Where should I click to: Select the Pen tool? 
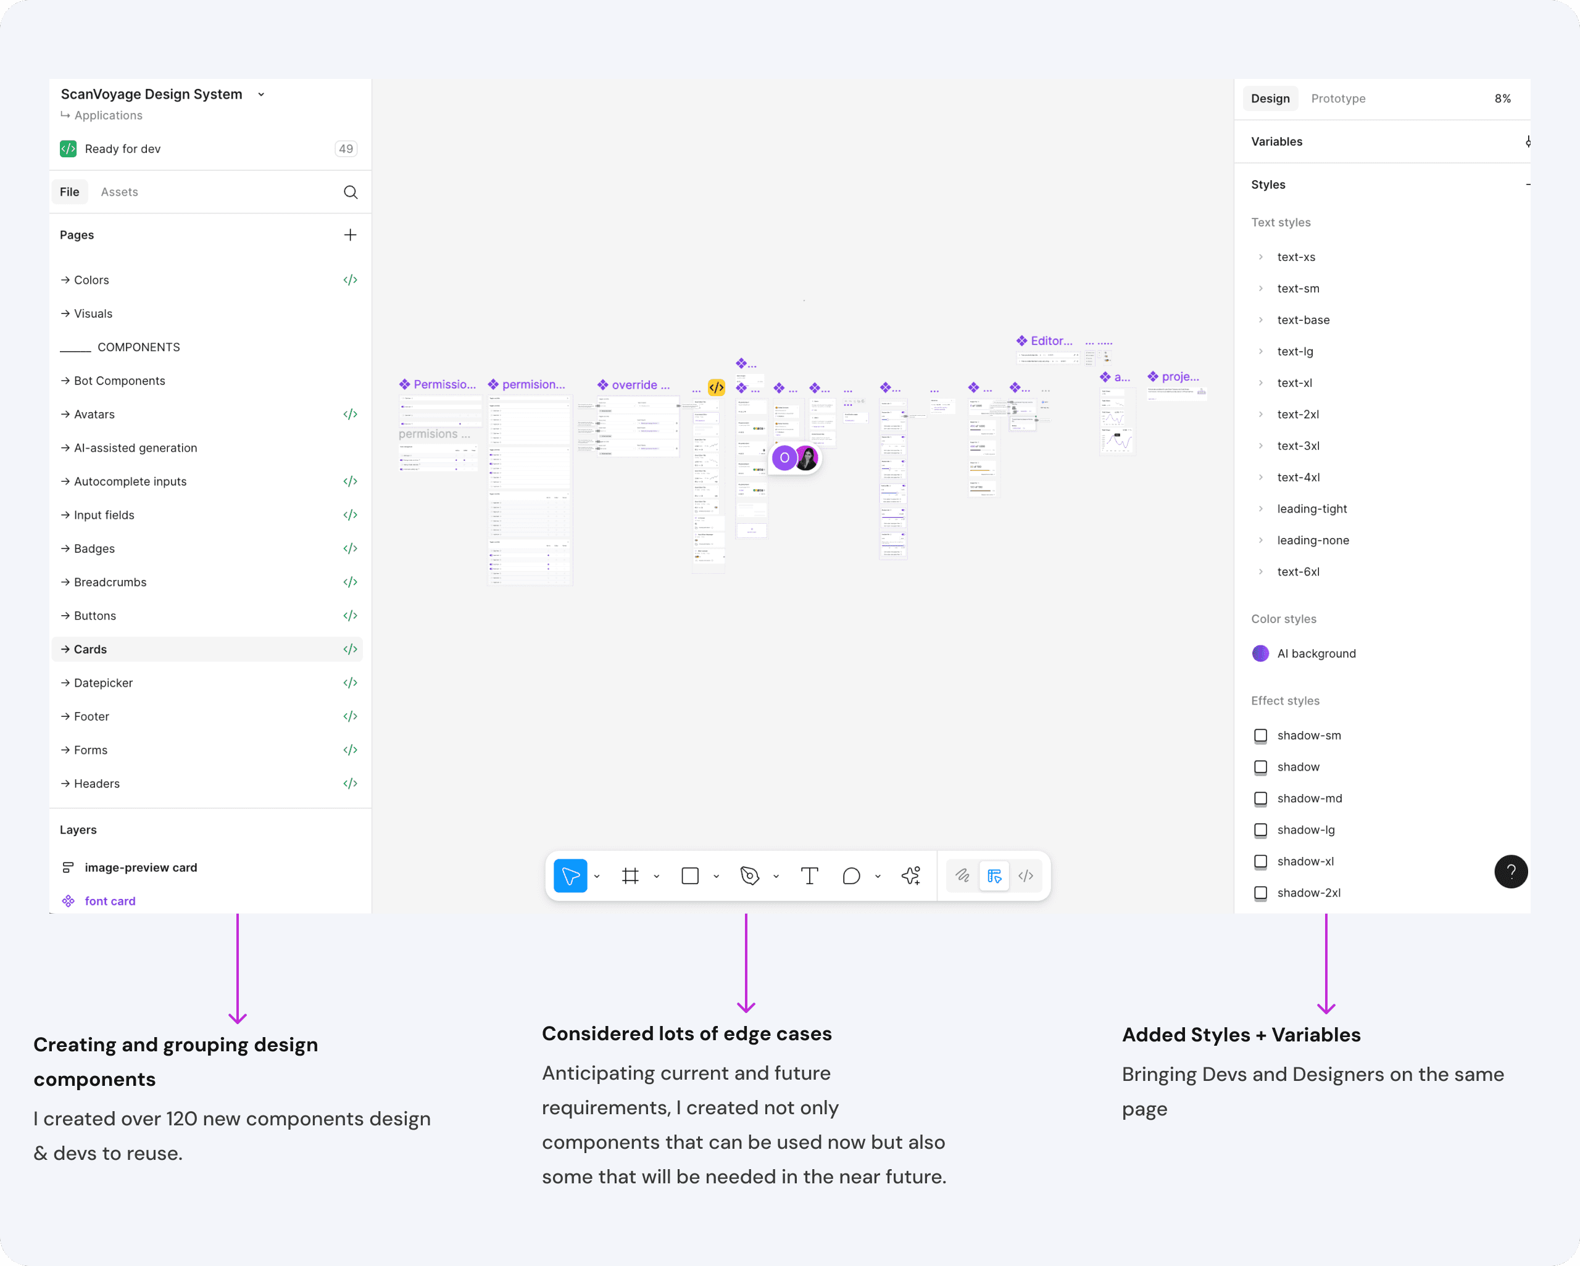[750, 875]
